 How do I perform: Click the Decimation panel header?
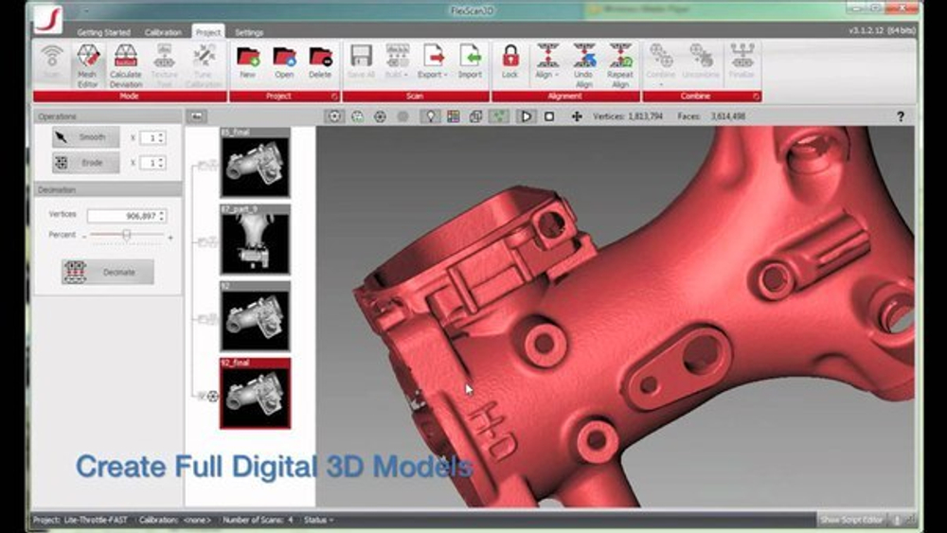[x=108, y=189]
